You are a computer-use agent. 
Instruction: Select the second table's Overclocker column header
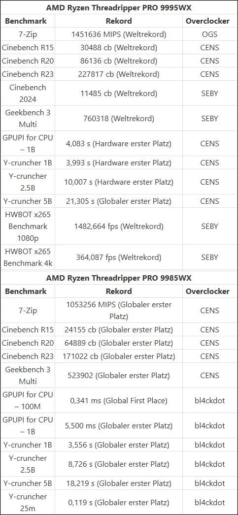(x=208, y=291)
